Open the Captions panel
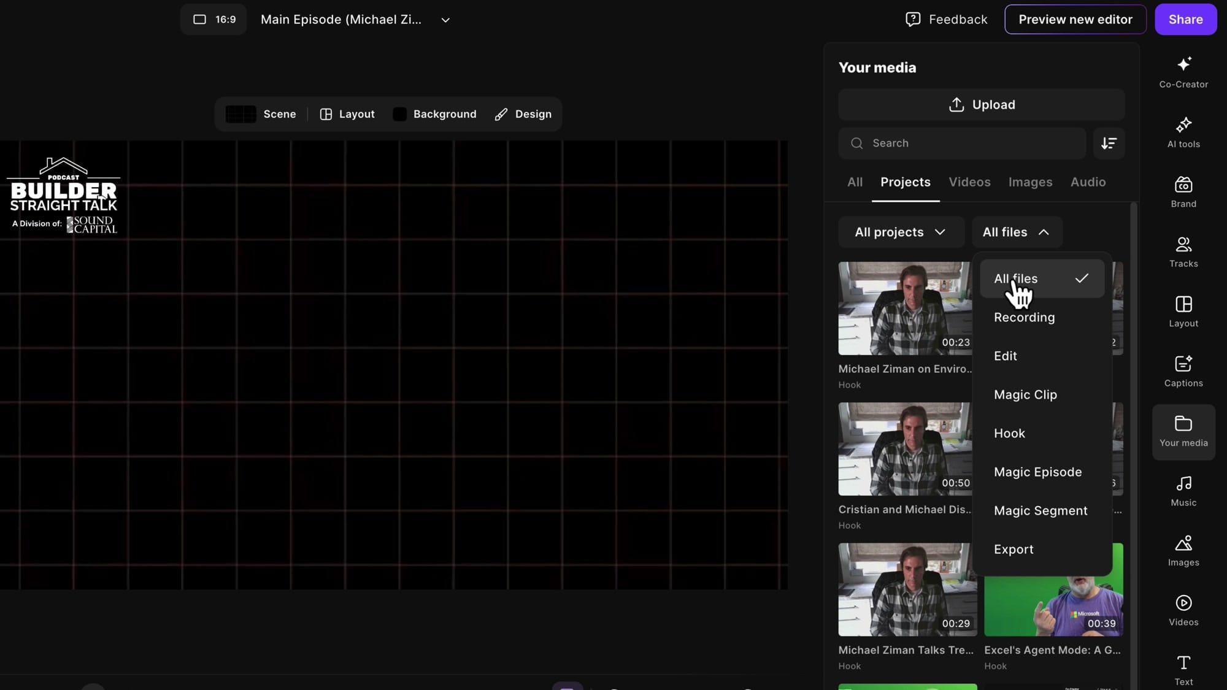1227x690 pixels. 1183,370
